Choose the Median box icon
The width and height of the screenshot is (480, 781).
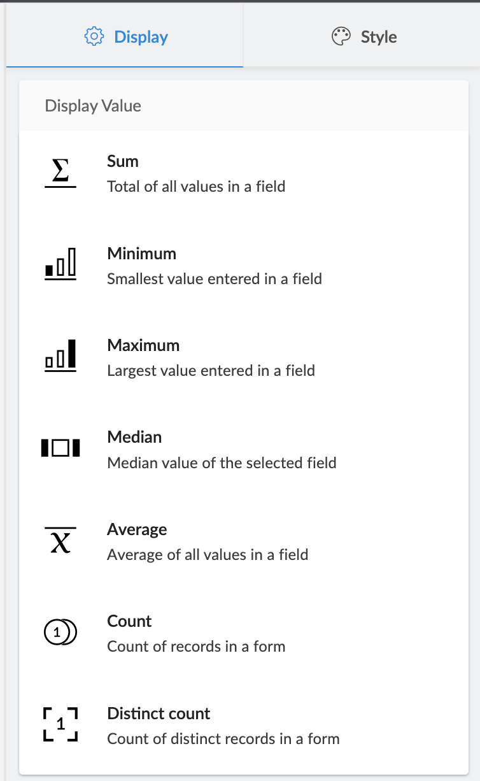(60, 448)
